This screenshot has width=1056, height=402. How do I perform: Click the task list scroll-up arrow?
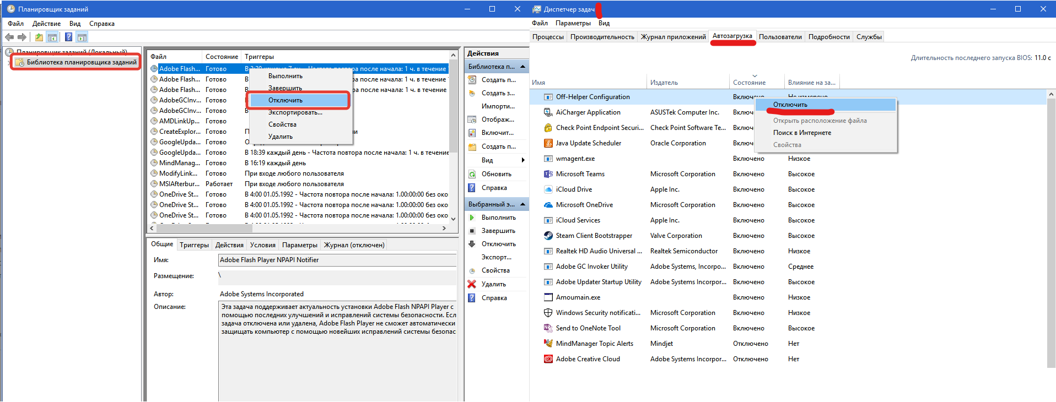pyautogui.click(x=453, y=55)
